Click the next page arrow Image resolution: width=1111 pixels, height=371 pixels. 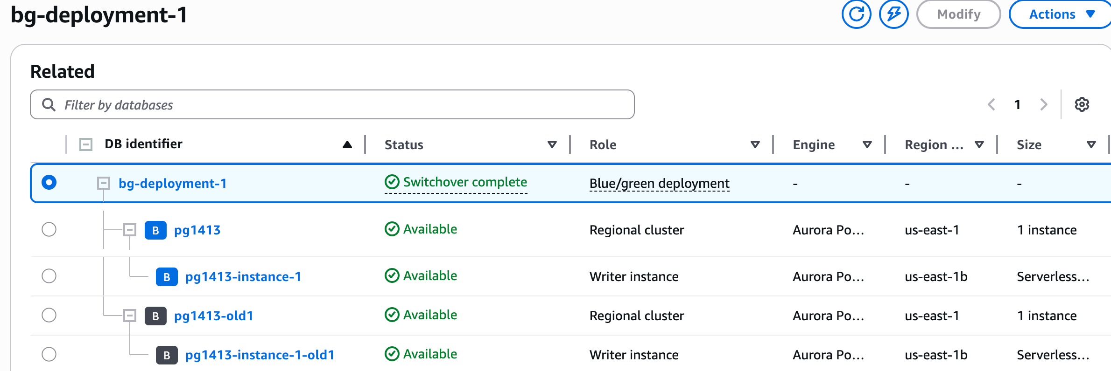(x=1044, y=104)
